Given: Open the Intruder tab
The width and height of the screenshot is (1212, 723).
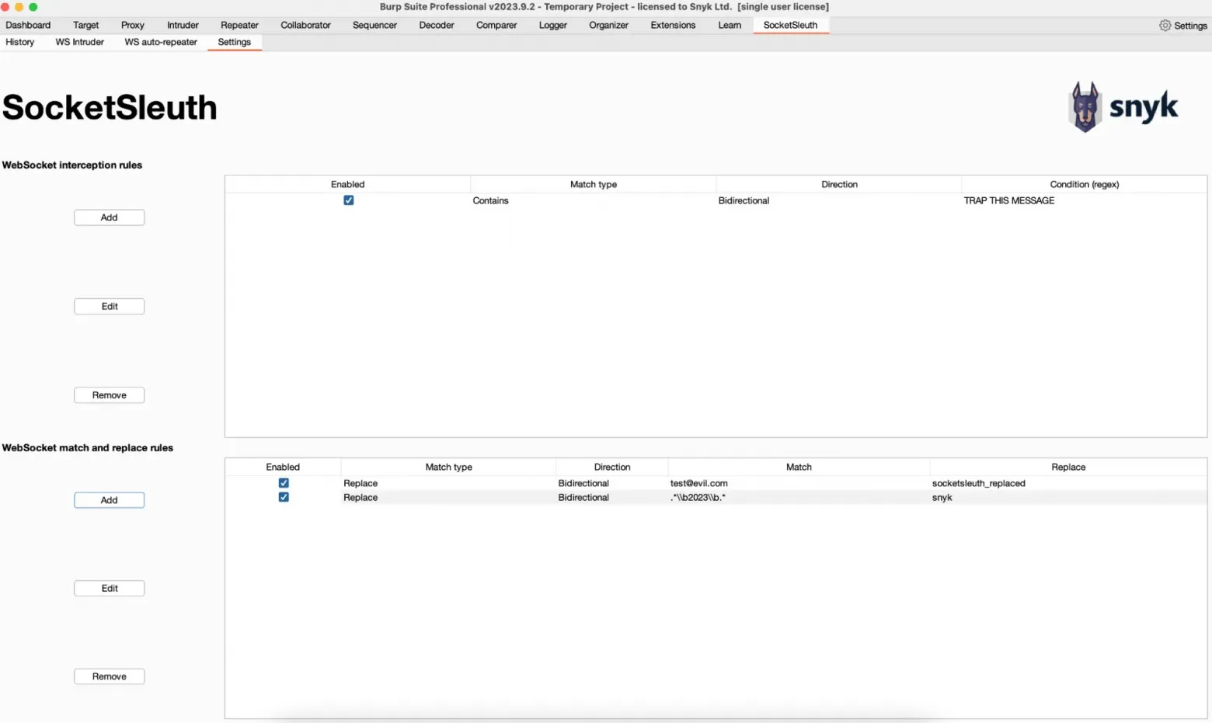Looking at the screenshot, I should pyautogui.click(x=183, y=25).
